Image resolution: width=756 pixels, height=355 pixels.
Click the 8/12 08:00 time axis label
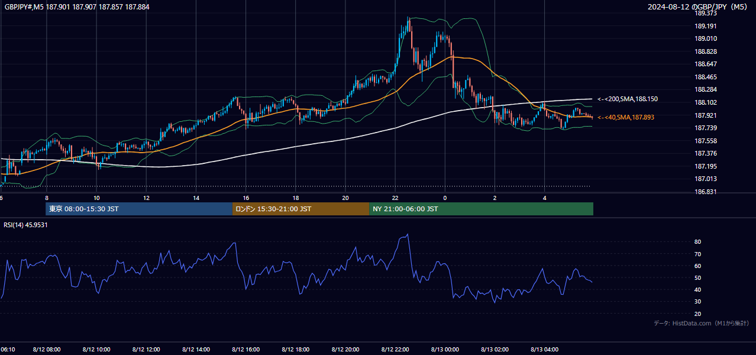point(46,350)
